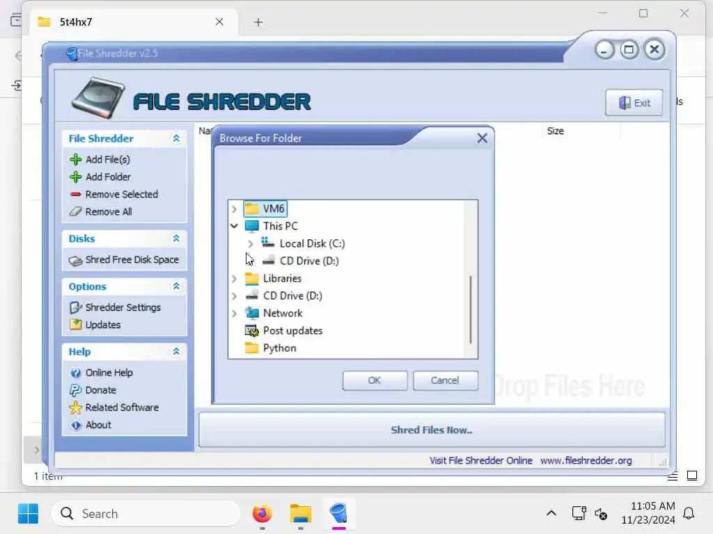713x534 pixels.
Task: Add a new File Explorer tab
Action: point(258,22)
